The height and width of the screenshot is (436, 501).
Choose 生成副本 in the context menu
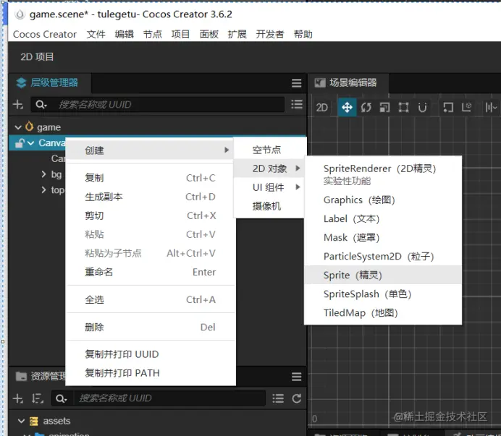point(150,197)
